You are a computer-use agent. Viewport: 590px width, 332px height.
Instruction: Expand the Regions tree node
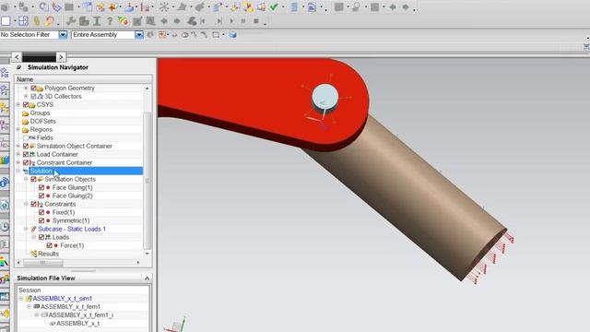click(18, 129)
